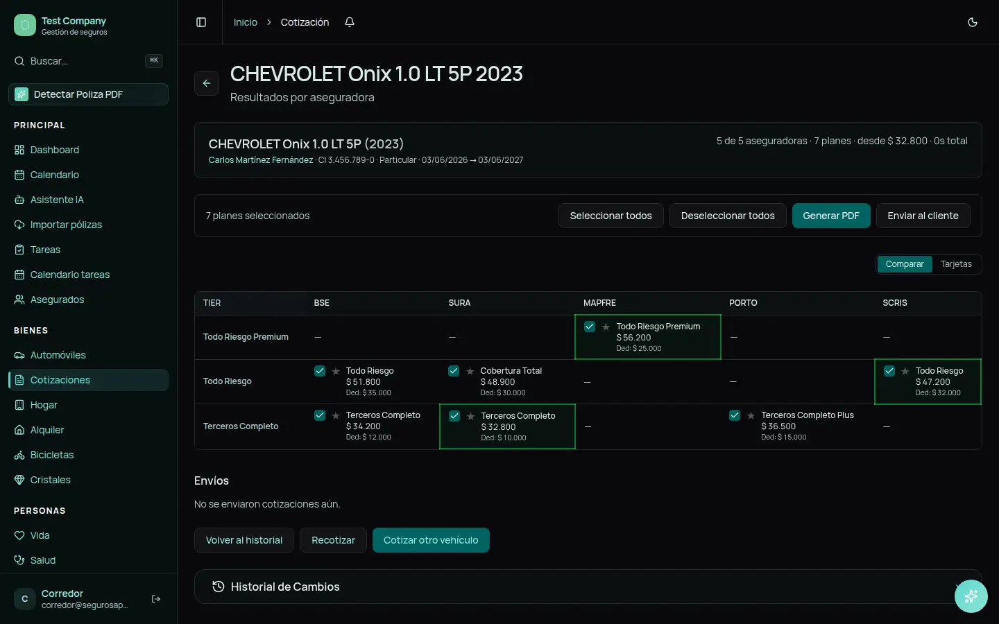Click the SCRIS column header
The width and height of the screenshot is (999, 624).
tap(895, 303)
